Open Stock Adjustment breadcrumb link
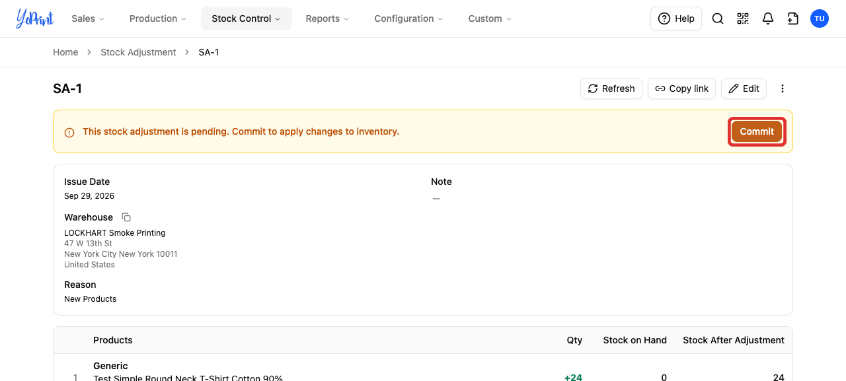Image resolution: width=846 pixels, height=381 pixels. pos(138,52)
